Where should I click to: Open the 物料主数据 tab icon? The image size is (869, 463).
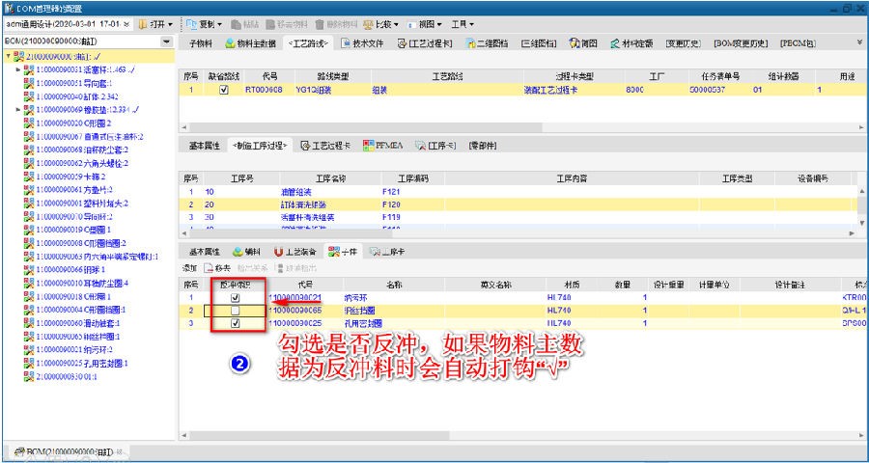(x=231, y=42)
